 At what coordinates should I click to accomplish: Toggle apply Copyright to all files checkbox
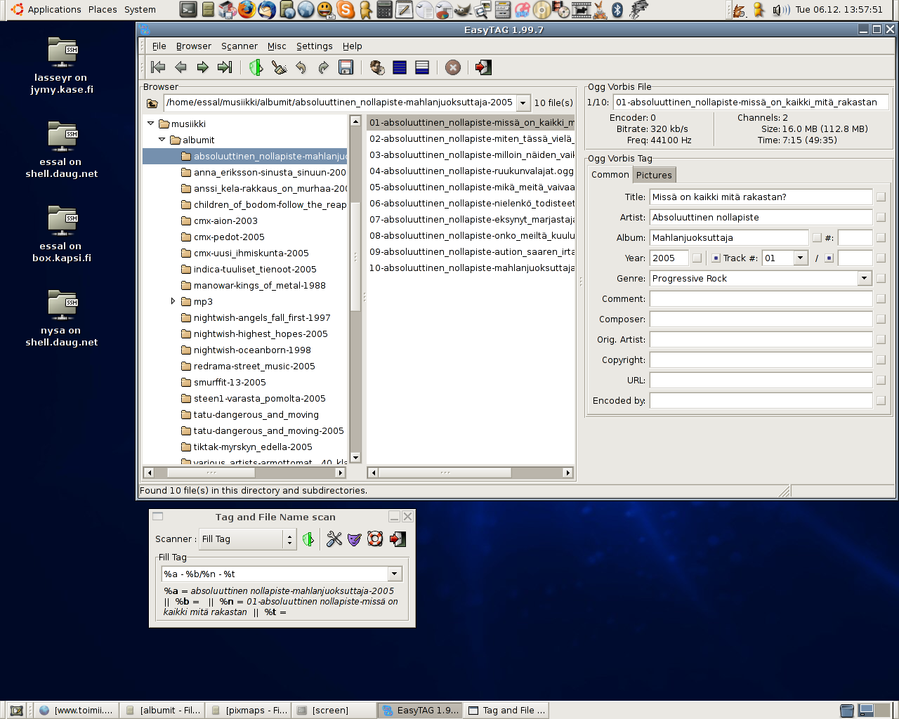881,360
